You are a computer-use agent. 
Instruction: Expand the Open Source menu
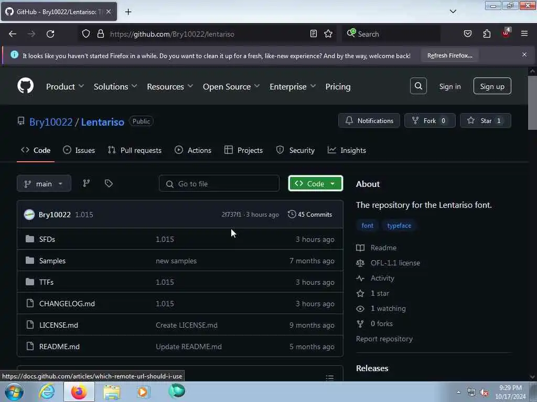[x=231, y=86]
